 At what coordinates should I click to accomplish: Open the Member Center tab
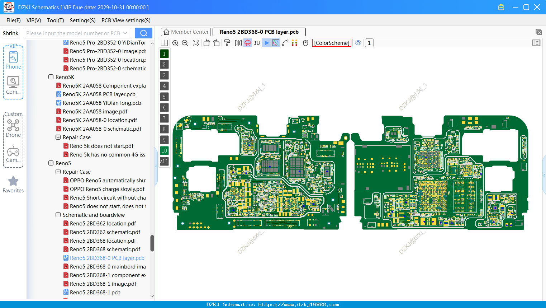click(186, 32)
